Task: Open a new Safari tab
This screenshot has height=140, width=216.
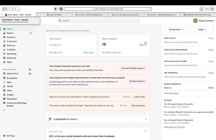Action: [x=207, y=9]
